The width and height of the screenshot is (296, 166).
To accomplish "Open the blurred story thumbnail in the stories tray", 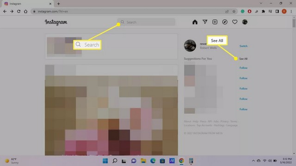I will 64,47.
